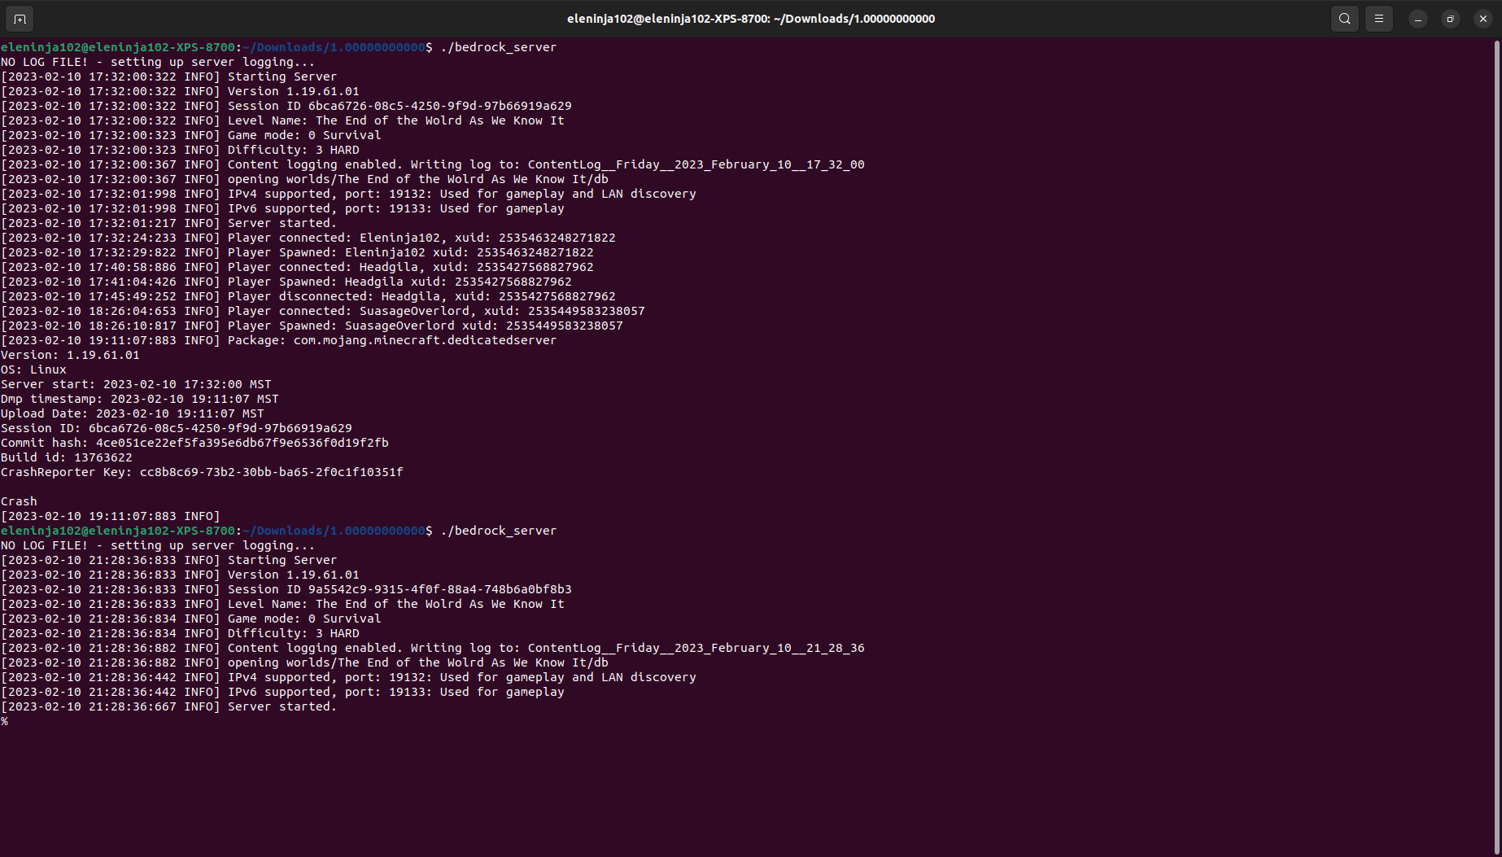Screen dimensions: 1502x857
Task: Click the vertical scrollbar on the right
Action: (1496, 407)
